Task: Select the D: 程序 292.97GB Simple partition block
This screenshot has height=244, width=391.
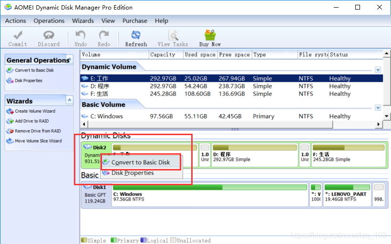Action: pyautogui.click(x=255, y=155)
